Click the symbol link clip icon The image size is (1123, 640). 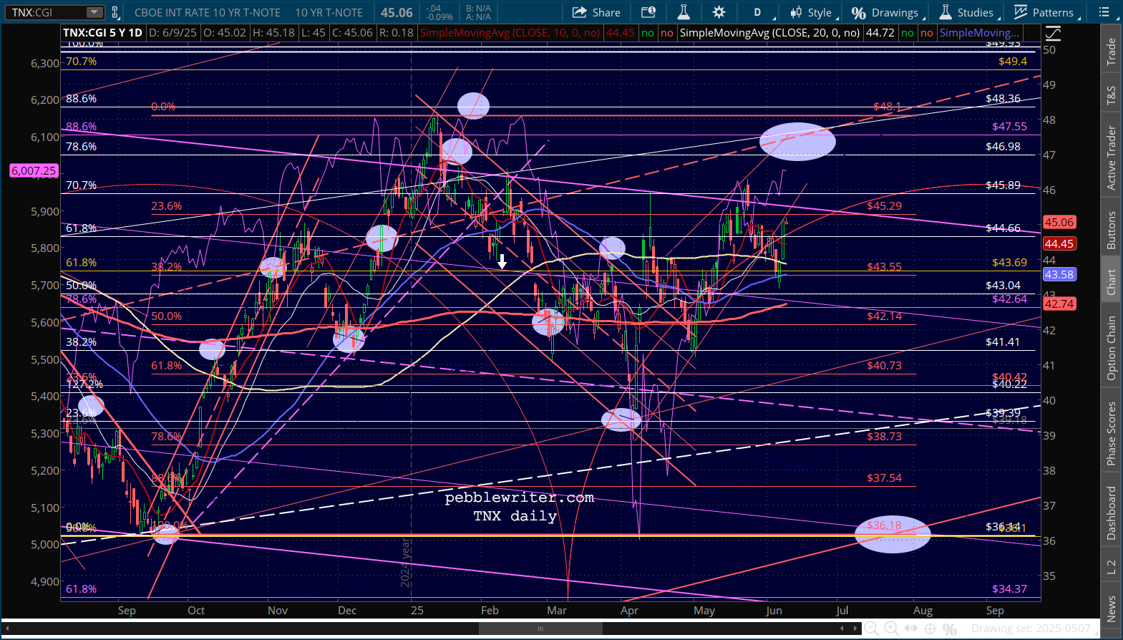(115, 12)
